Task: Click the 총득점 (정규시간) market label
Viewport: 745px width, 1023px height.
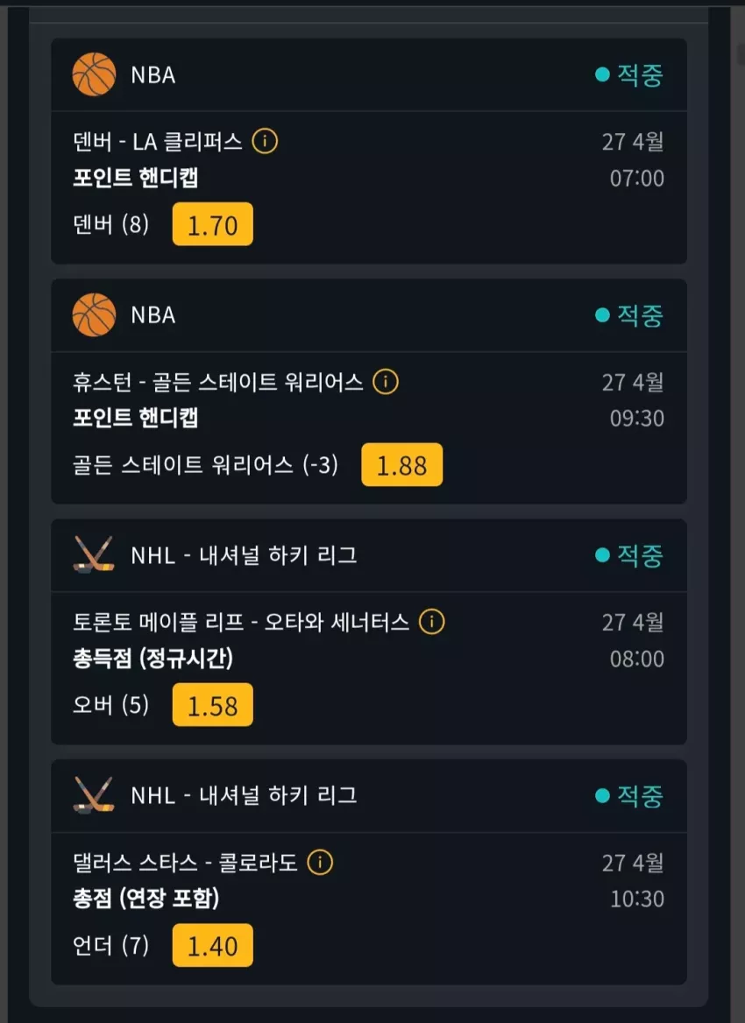Action: tap(153, 658)
